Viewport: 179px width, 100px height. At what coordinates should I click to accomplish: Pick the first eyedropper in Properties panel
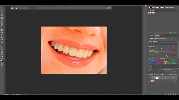tap(150, 58)
